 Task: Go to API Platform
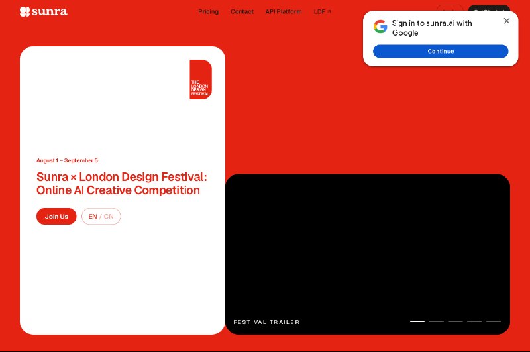point(284,11)
